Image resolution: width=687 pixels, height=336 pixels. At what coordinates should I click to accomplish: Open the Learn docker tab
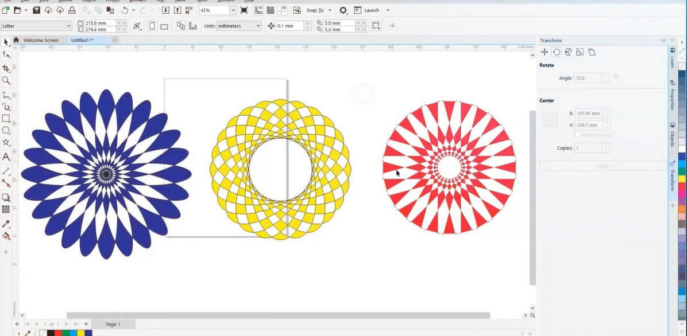coord(672,57)
